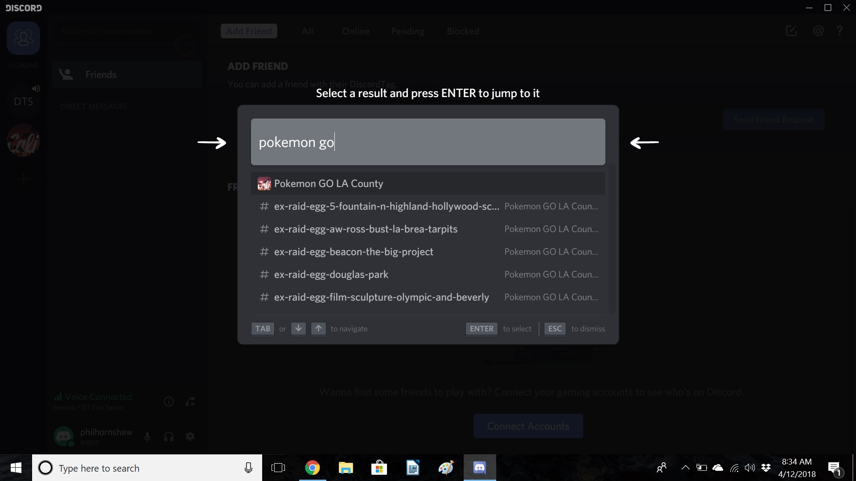Click the Connect Accounts button
Screen dimensions: 856x481
pyautogui.click(x=527, y=426)
